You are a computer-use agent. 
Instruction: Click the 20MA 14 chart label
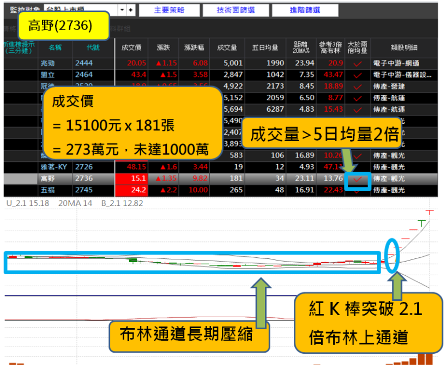click(75, 203)
